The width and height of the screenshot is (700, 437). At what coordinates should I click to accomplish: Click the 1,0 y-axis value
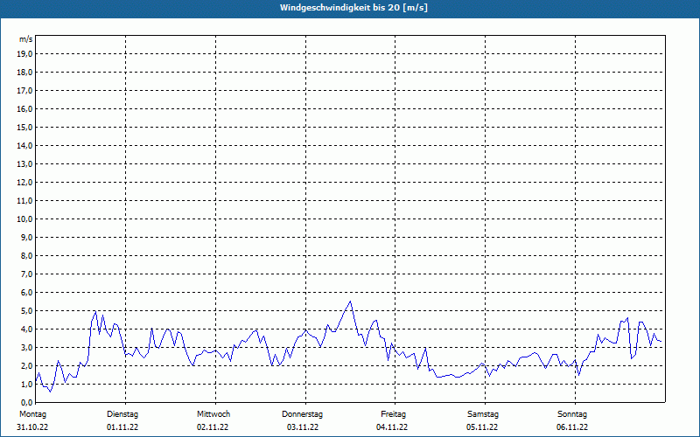26,384
